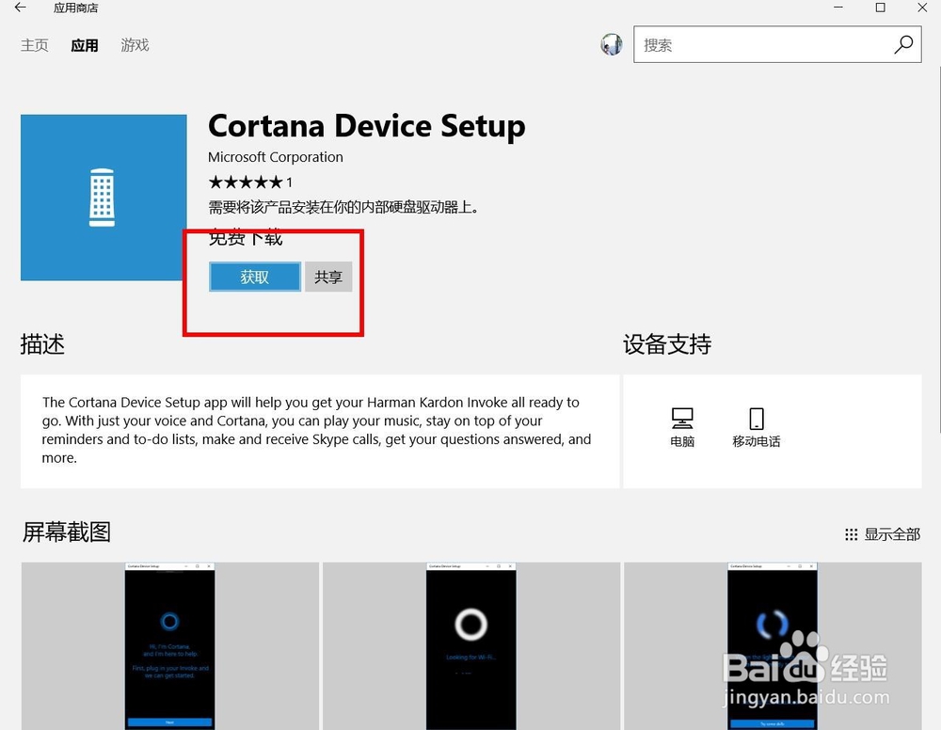Screen dimensions: 941x730
Task: Click the 屏幕截图 screenshots heading
Action: click(66, 532)
